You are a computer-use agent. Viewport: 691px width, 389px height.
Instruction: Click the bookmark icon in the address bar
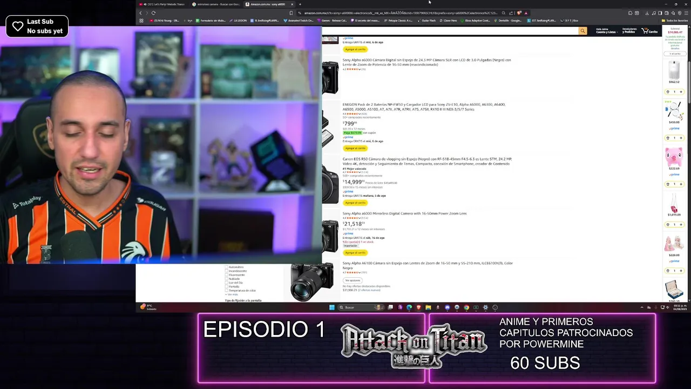292,13
